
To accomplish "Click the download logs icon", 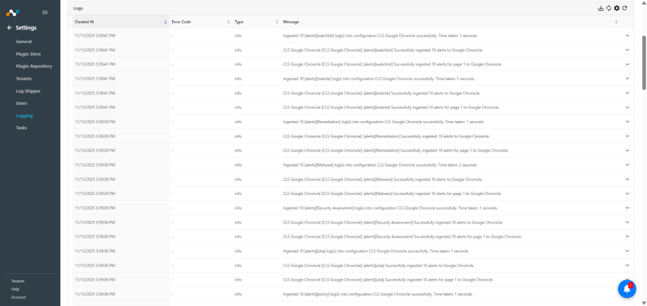I will point(601,8).
